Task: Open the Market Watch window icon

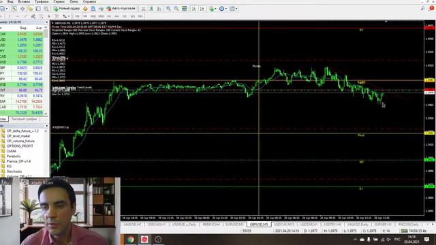Action: coord(14,9)
